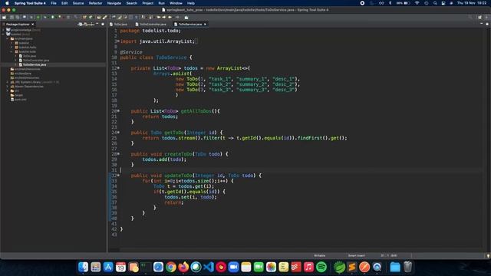The height and width of the screenshot is (276, 491).
Task: Maximize the editor area
Action: 487,24
